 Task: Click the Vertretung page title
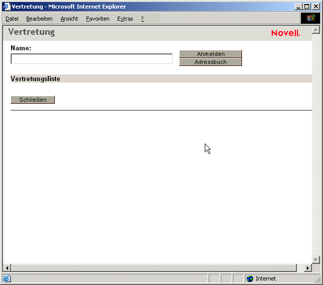pyautogui.click(x=32, y=32)
